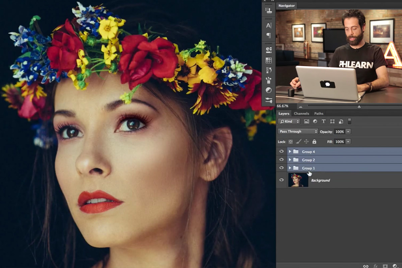Click the Lock Position button
This screenshot has width=402, height=268.
306,142
